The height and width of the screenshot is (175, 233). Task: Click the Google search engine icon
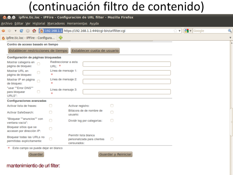[186, 31]
